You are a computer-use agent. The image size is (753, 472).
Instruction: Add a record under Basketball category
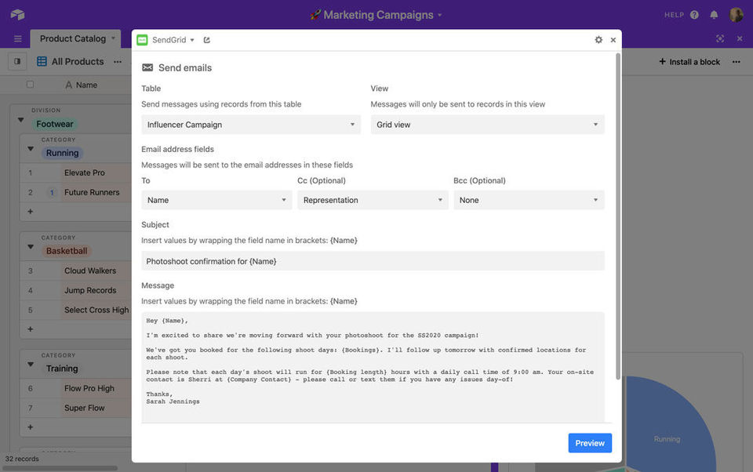pos(31,329)
